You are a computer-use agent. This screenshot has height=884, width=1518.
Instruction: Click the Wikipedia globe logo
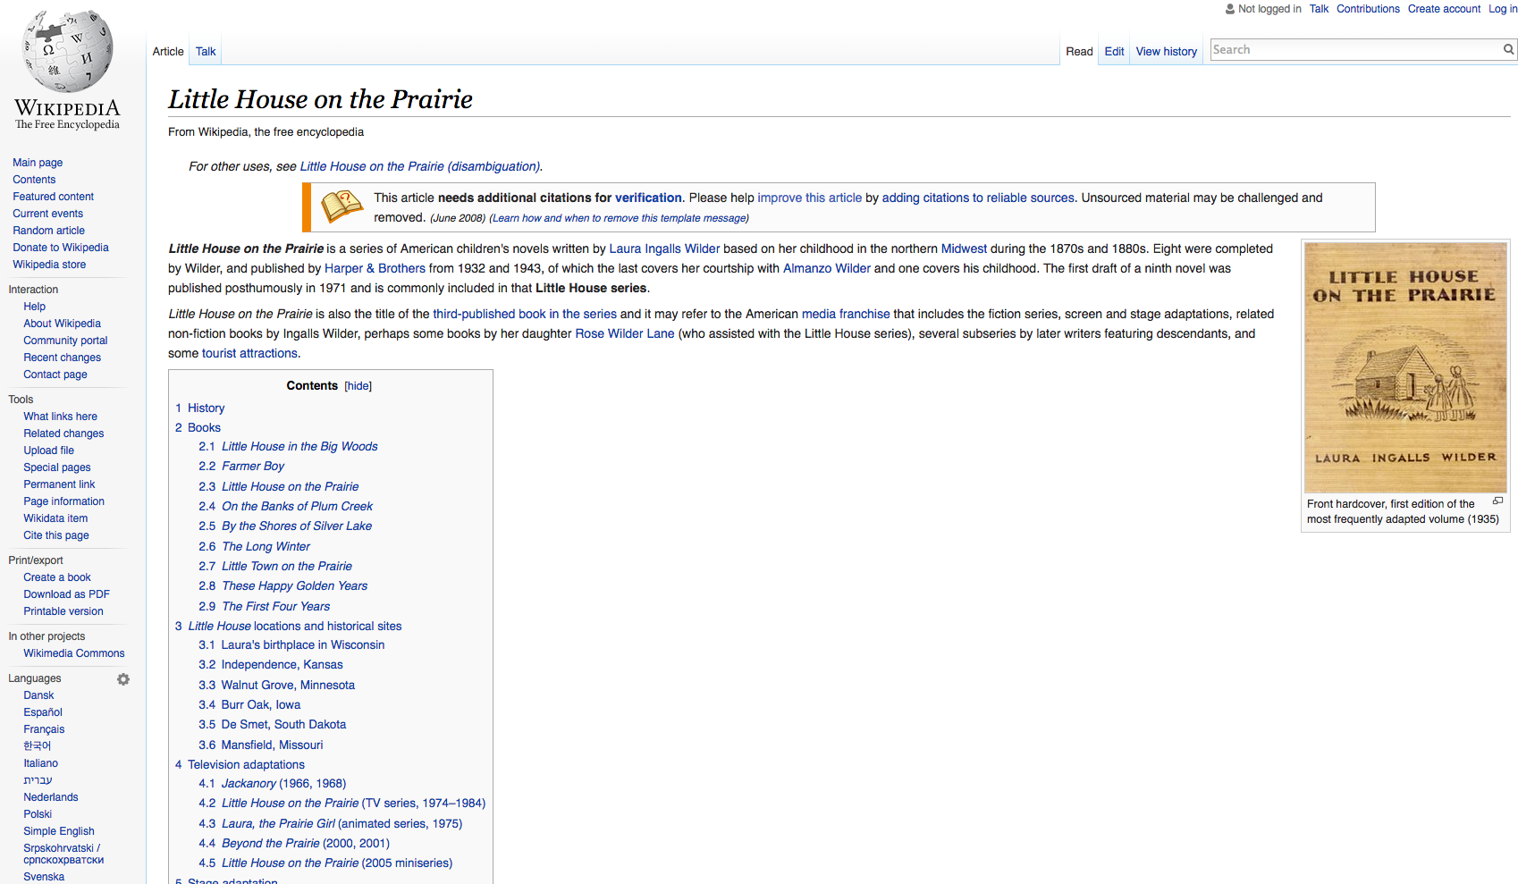(x=66, y=54)
